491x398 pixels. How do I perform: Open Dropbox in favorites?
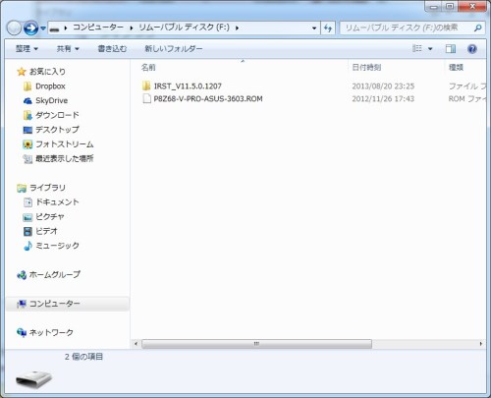pyautogui.click(x=50, y=86)
